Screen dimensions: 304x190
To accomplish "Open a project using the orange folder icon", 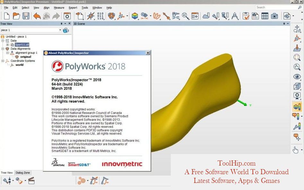I will [16, 16].
